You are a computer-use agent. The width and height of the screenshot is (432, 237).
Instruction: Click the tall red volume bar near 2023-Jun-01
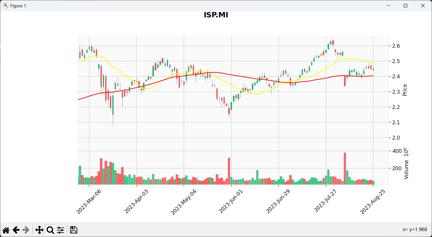click(x=229, y=171)
